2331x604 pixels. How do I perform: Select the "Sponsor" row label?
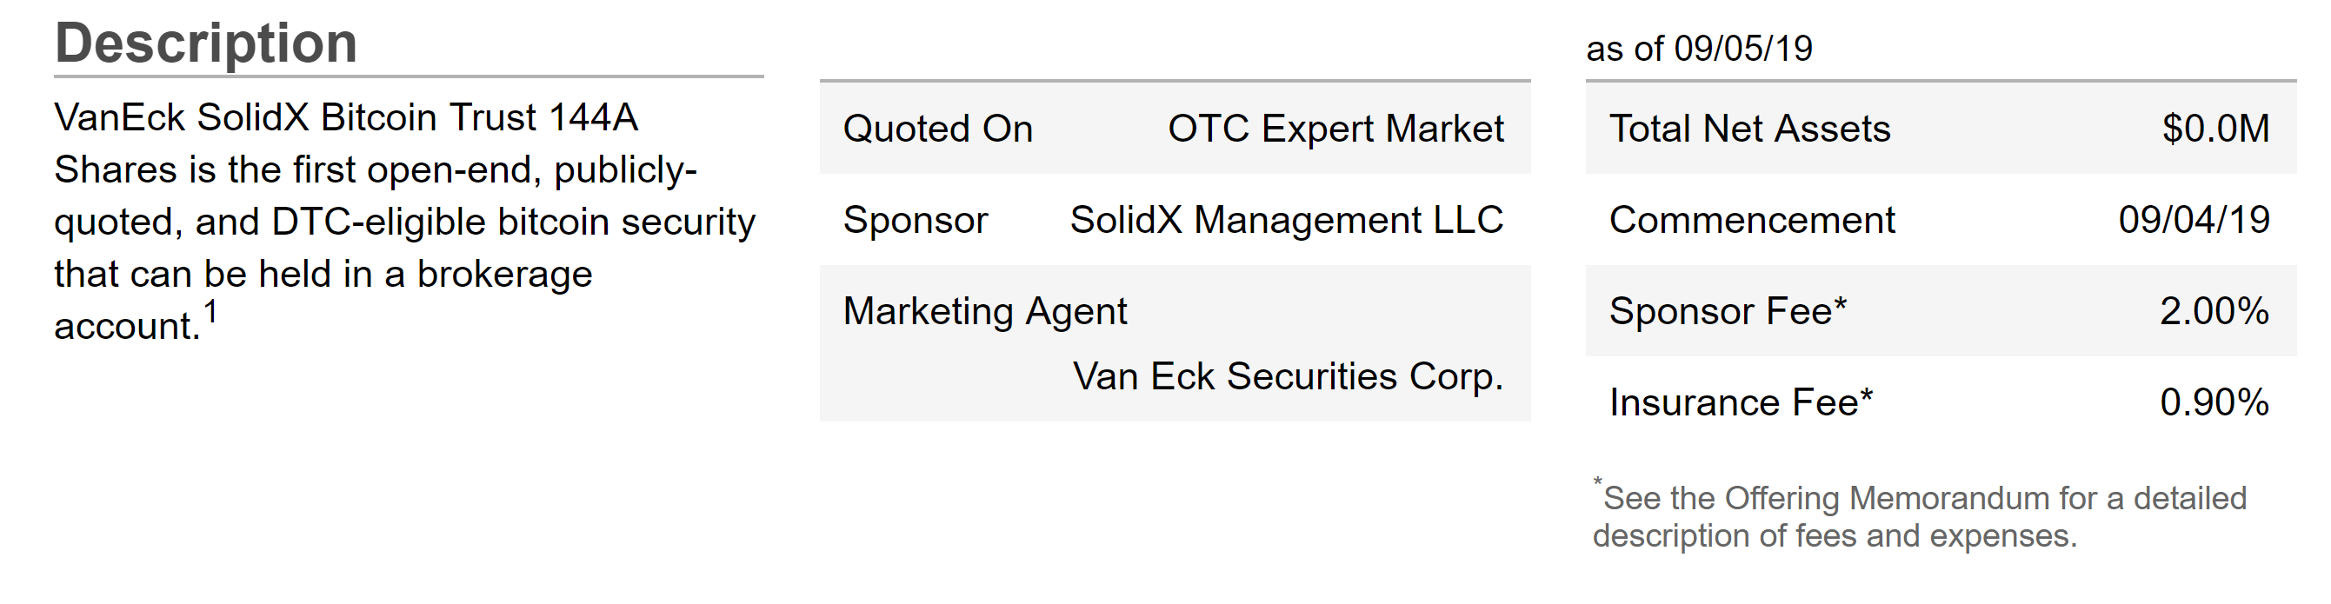pos(915,221)
